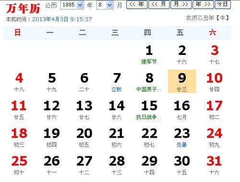Select date 14 with lunar 廿八
The image size is (240, 182).
[x=117, y=110]
